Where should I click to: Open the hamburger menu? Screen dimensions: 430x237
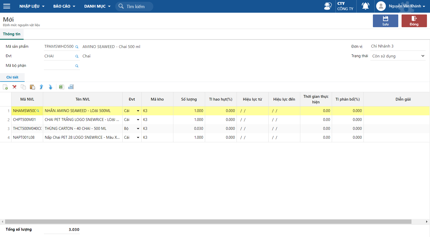[x=7, y=6]
